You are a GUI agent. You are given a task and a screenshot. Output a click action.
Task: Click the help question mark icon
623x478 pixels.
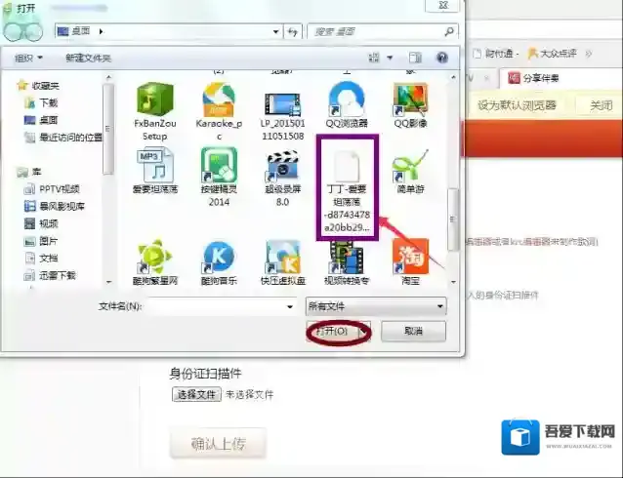[441, 58]
